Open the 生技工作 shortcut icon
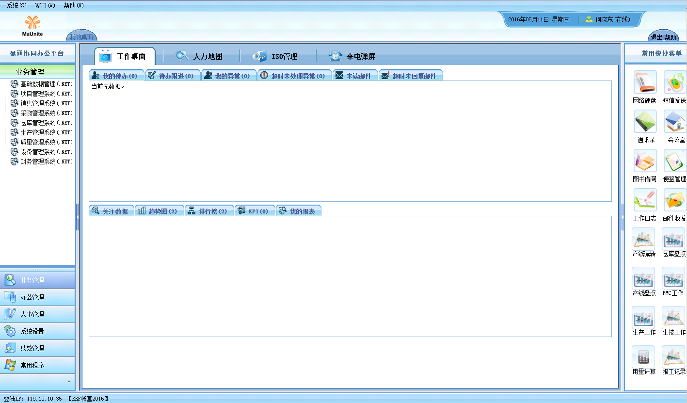This screenshot has width=687, height=403. (x=673, y=318)
